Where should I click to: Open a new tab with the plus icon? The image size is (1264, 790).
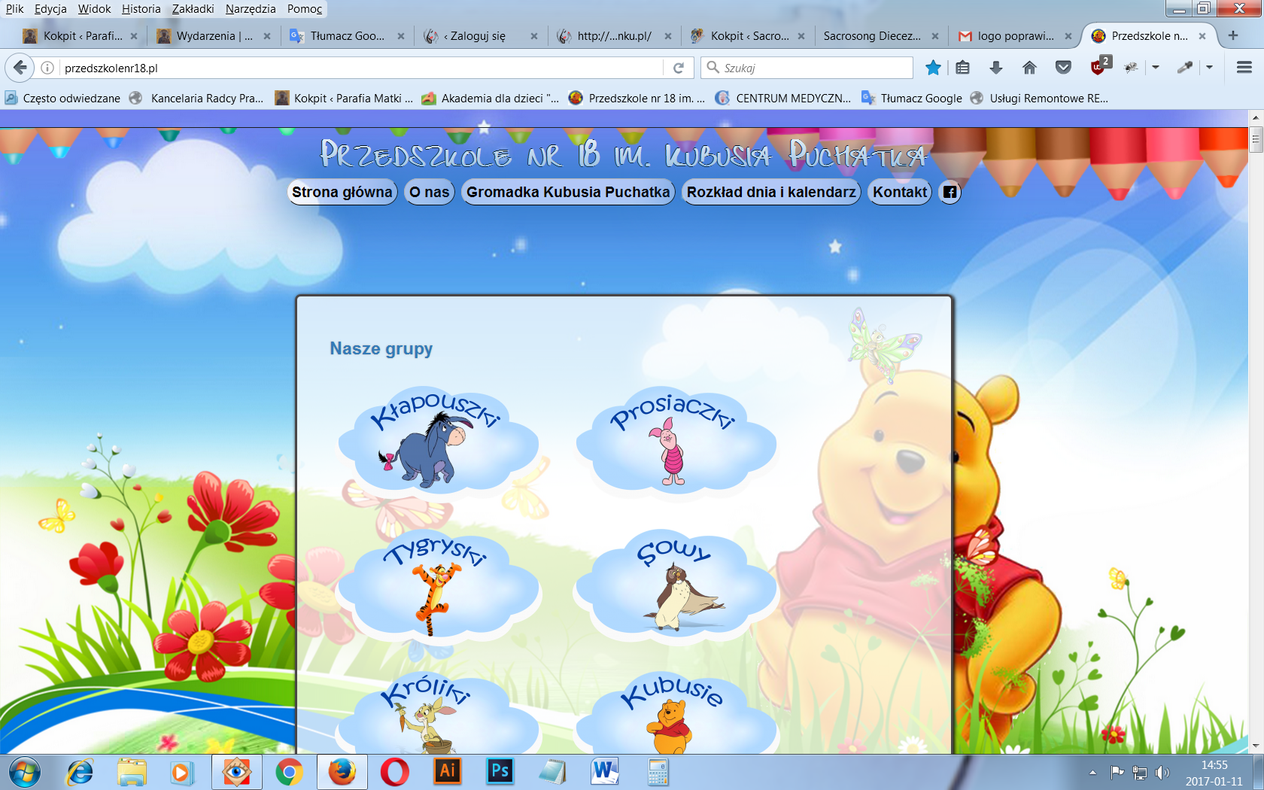(1232, 35)
